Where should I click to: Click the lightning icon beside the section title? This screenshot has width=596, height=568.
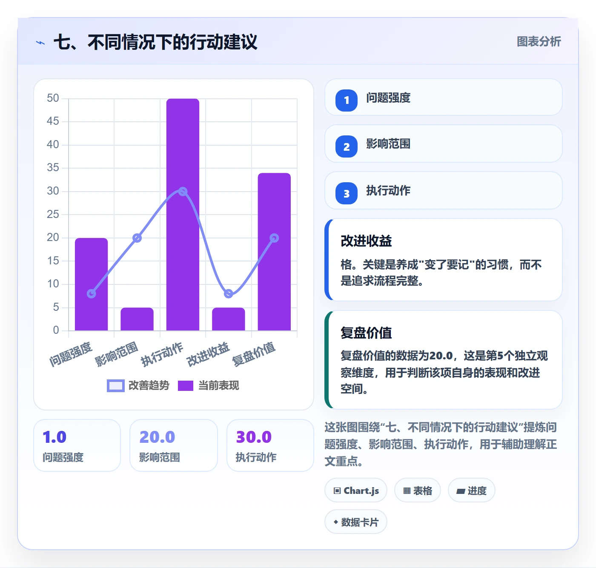coord(40,43)
